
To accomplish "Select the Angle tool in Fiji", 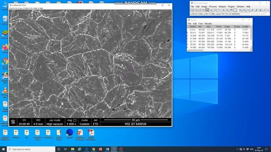I will tap(212, 10).
